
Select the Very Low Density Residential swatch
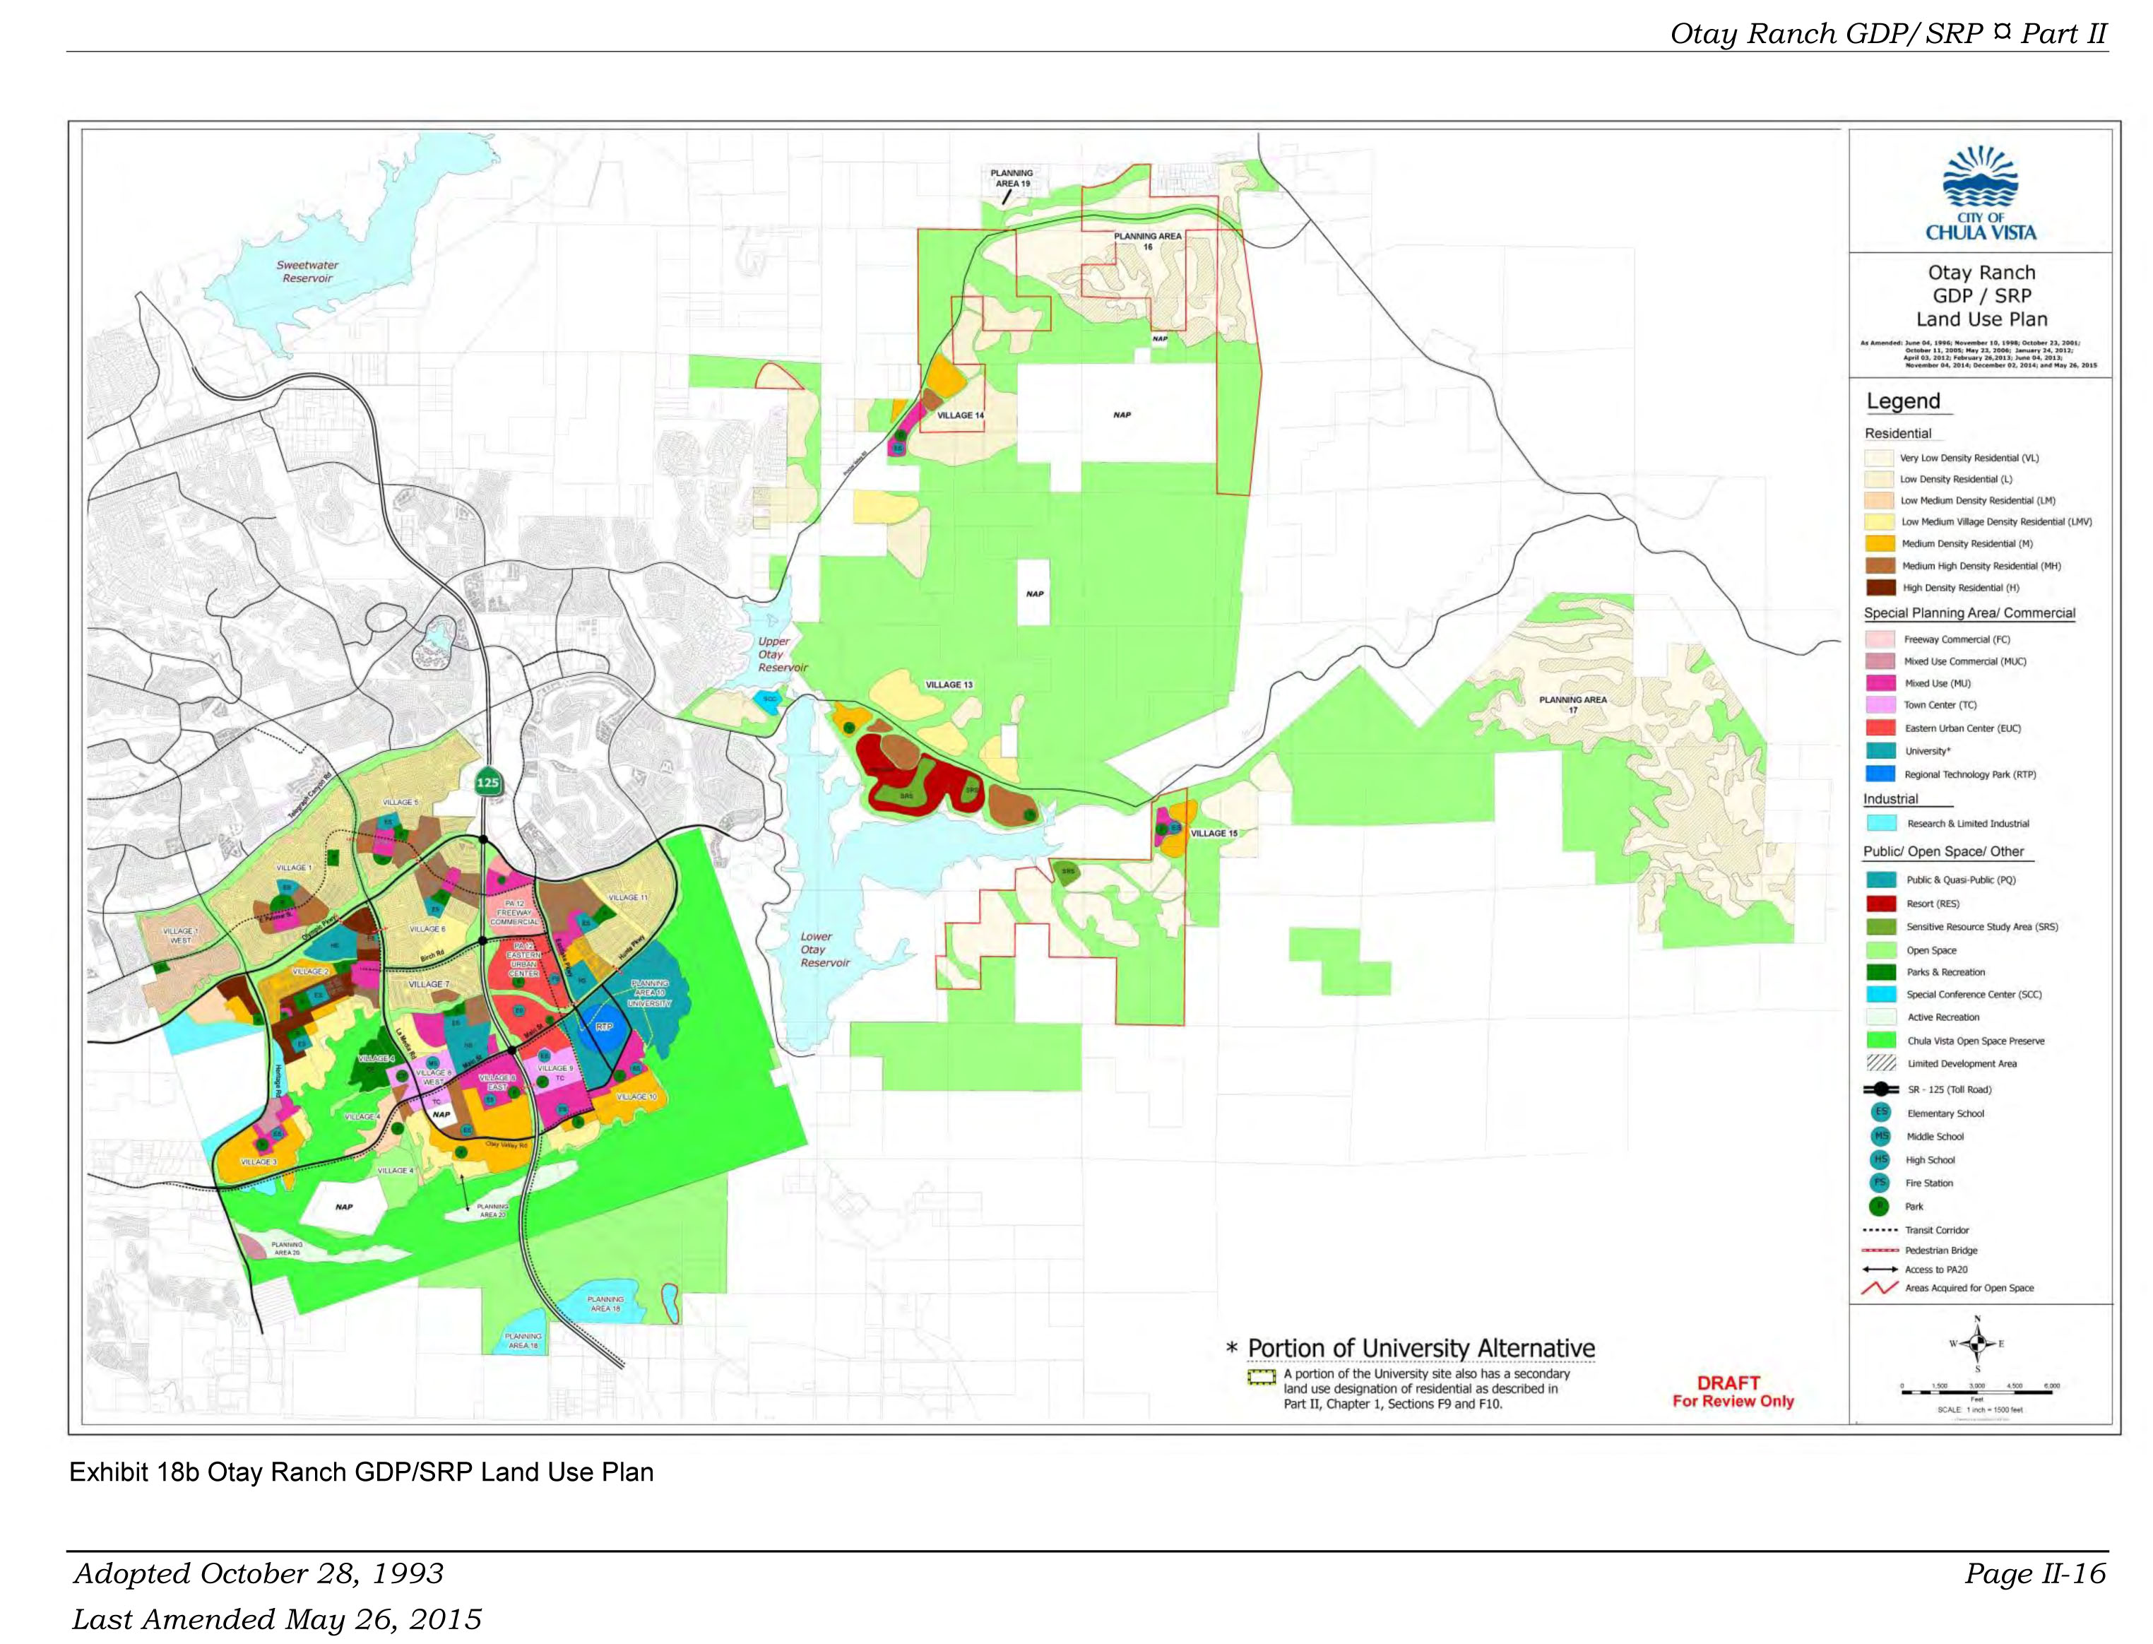click(1879, 457)
